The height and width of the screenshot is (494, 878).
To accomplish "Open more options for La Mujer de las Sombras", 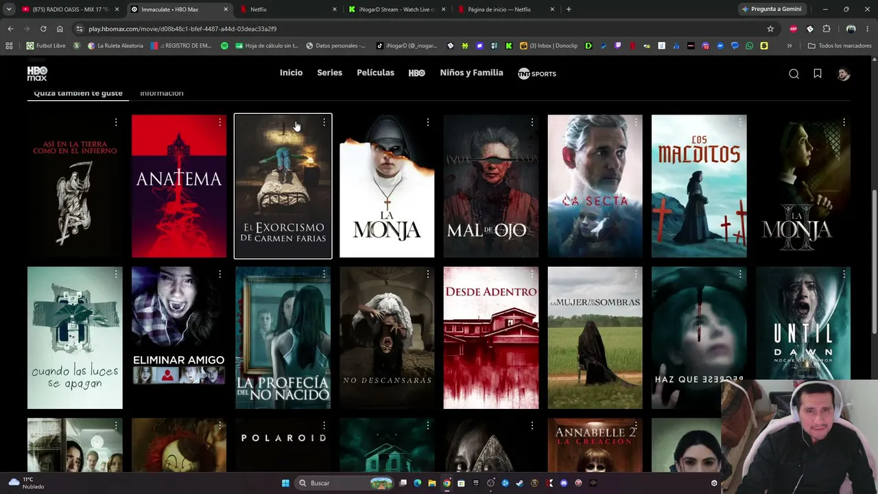I will coord(636,274).
